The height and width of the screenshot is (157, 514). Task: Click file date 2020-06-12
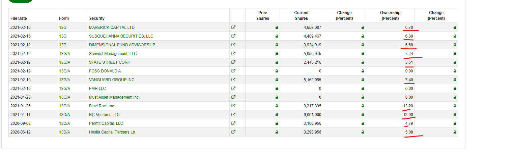[x=21, y=132]
